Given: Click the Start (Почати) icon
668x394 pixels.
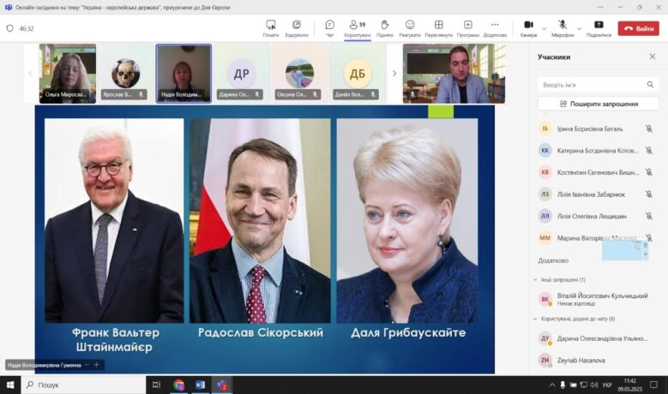Looking at the screenshot, I should pos(271,27).
